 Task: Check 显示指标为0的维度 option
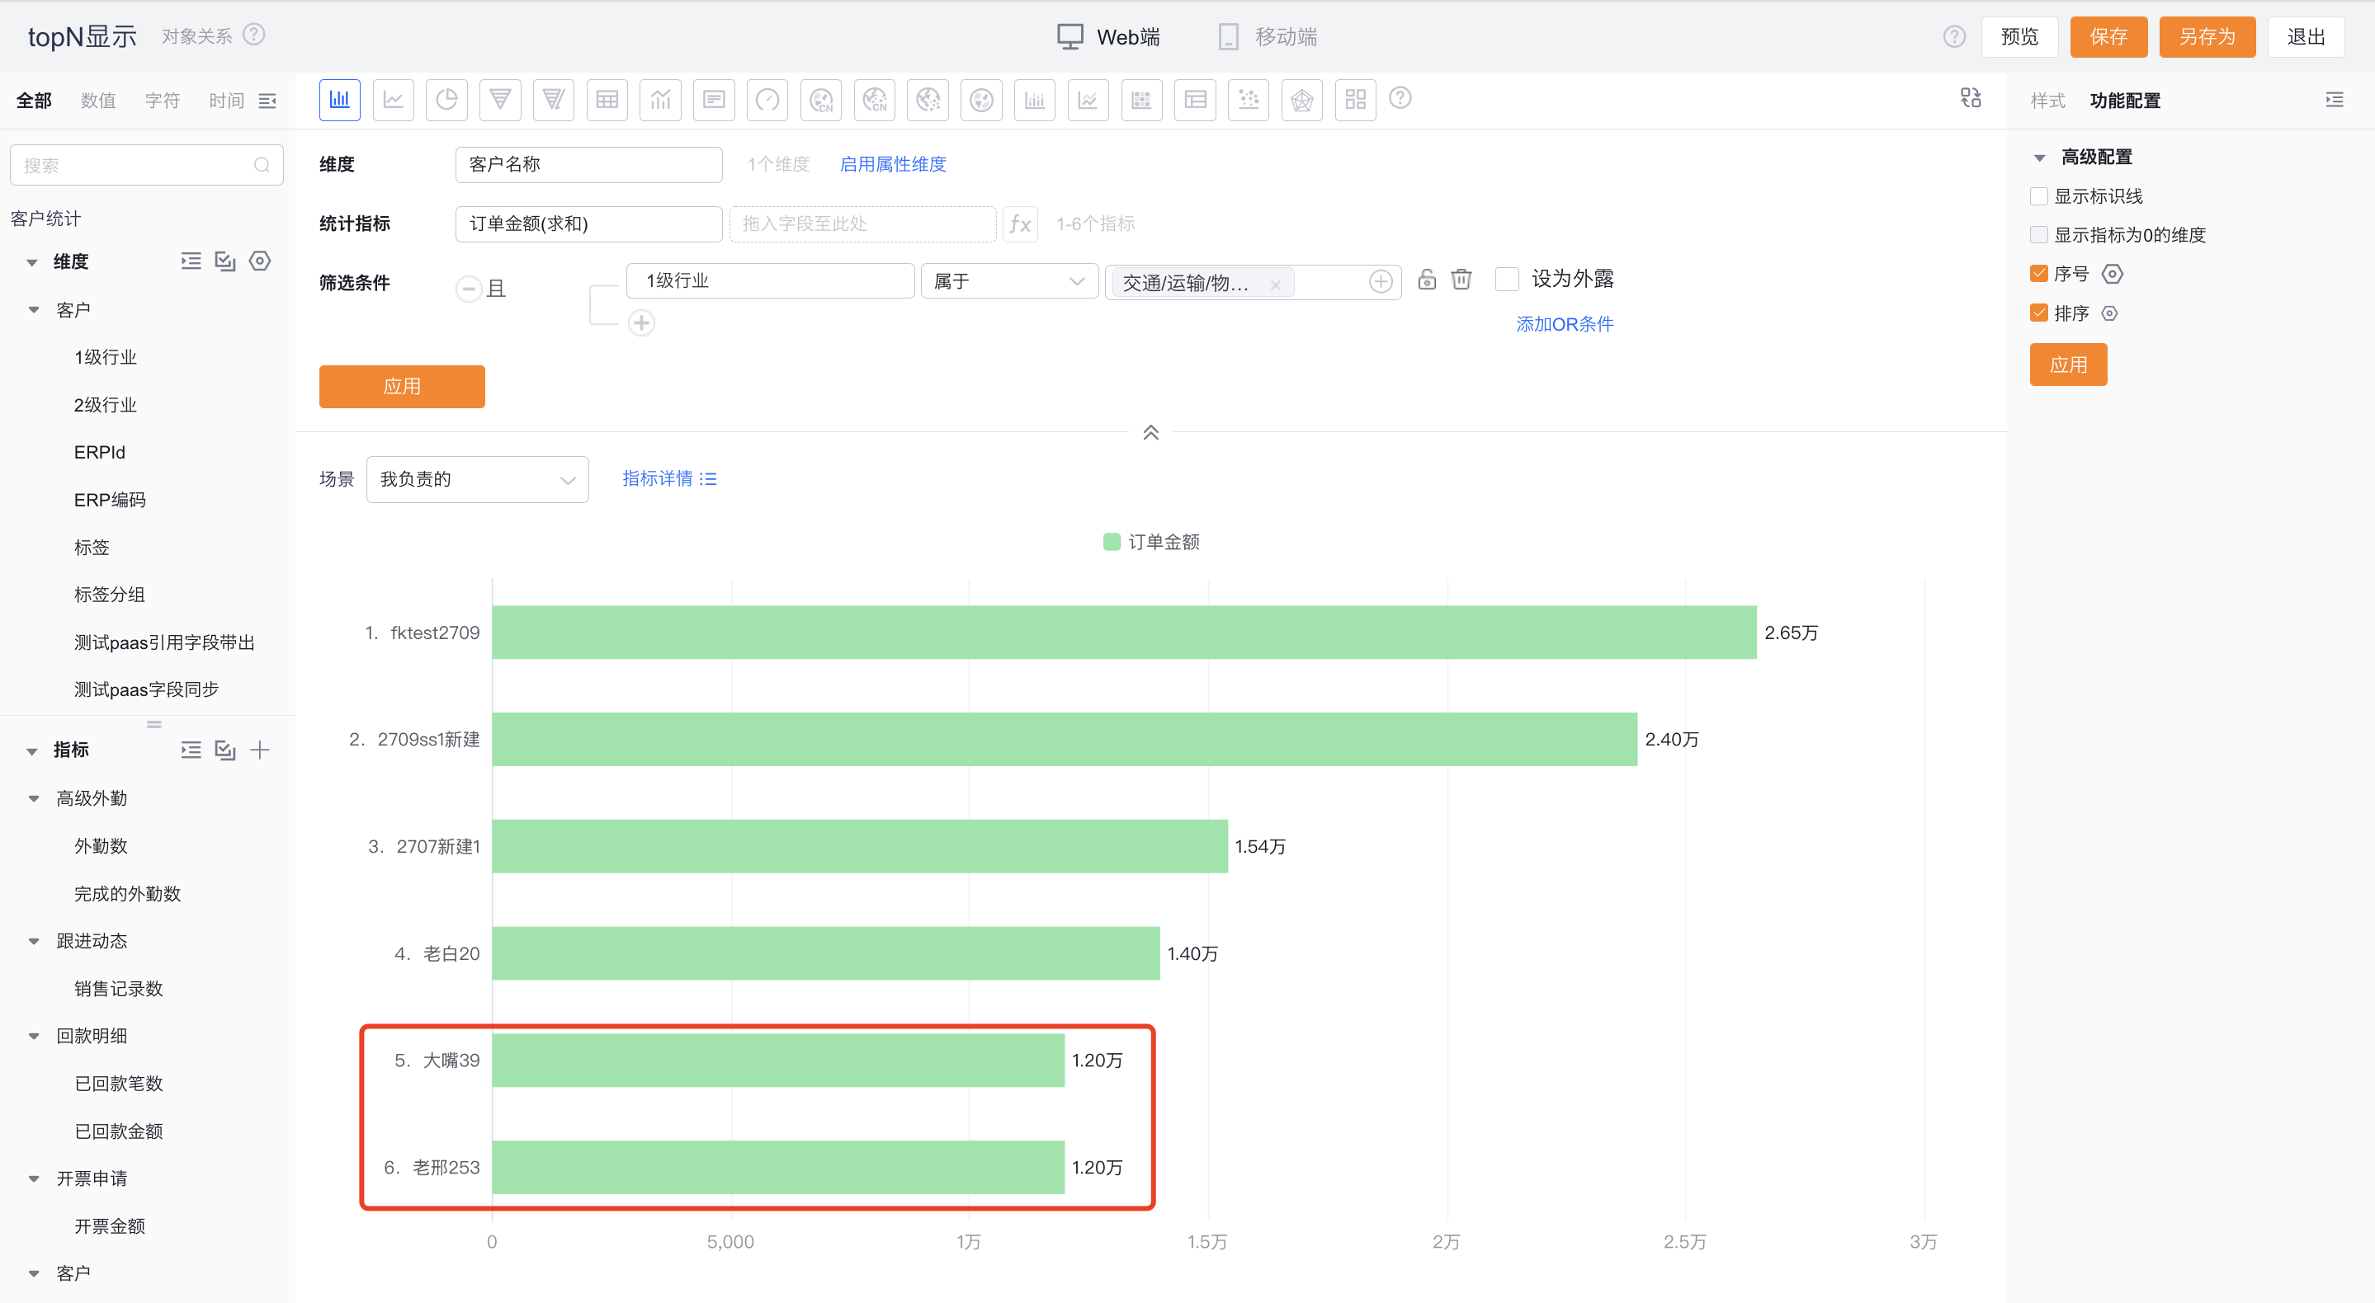coord(2038,234)
